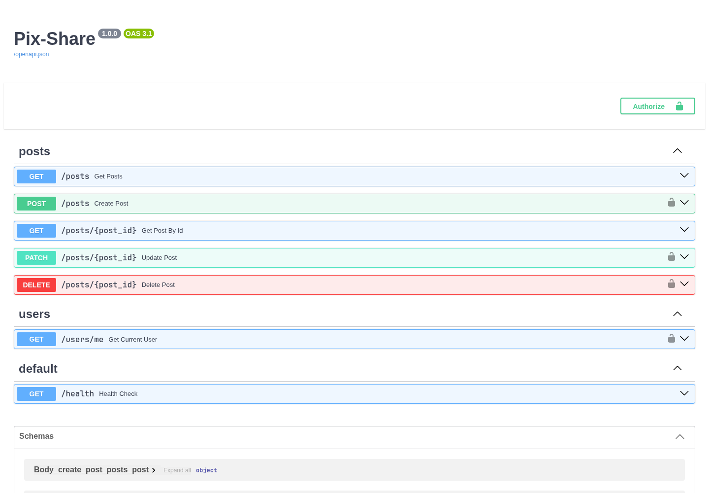Open the Authorize dialog

(x=658, y=106)
